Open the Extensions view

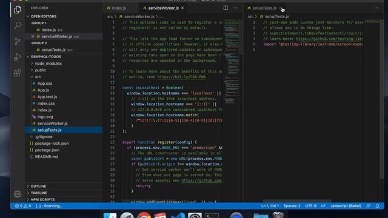[18, 73]
